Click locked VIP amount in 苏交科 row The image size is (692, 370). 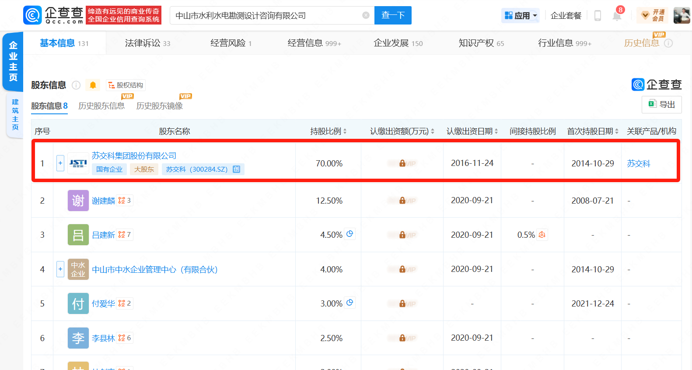[402, 163]
